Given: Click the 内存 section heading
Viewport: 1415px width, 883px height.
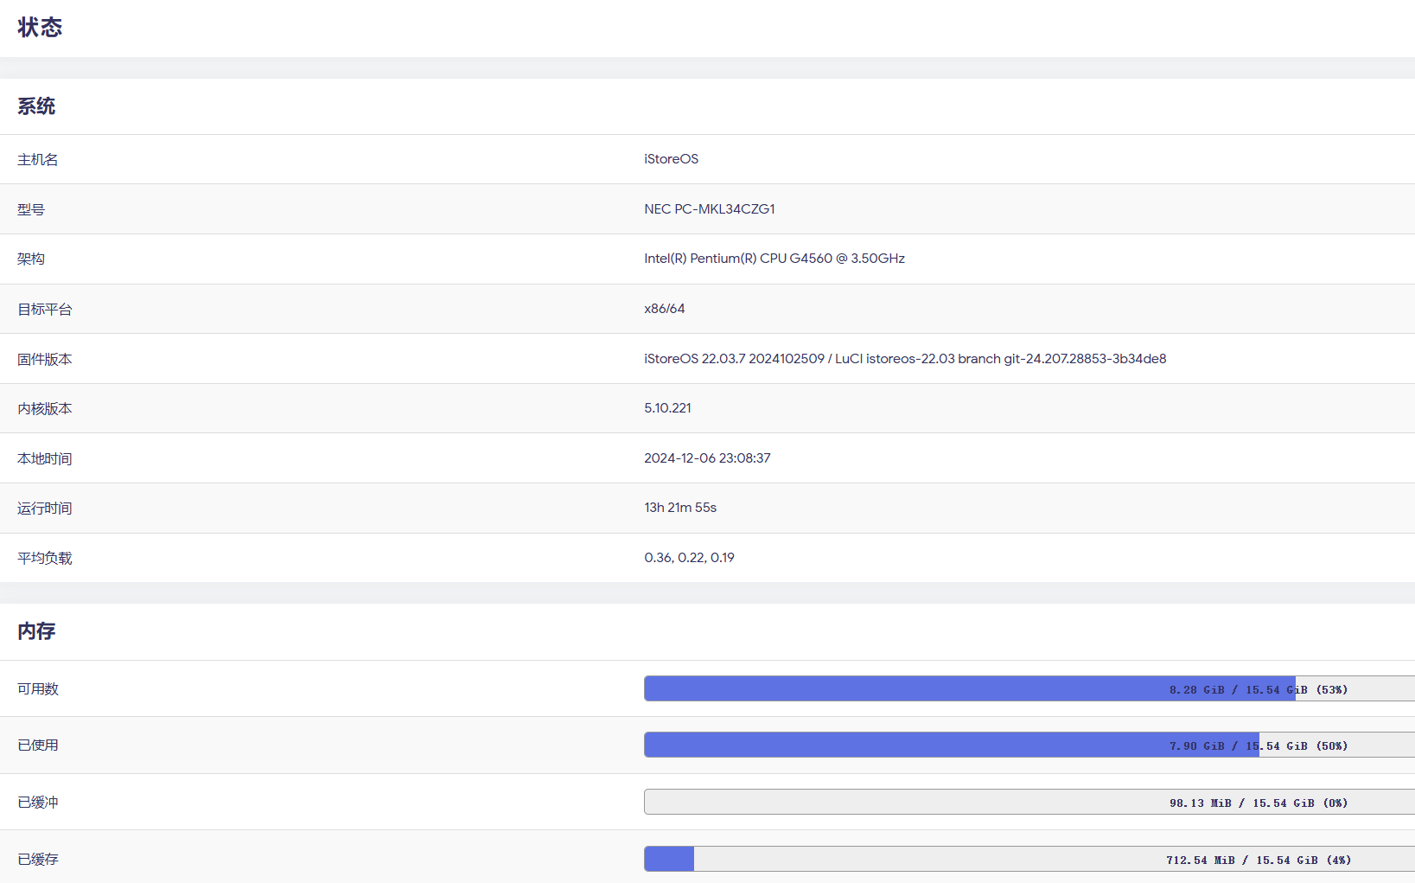Looking at the screenshot, I should click(36, 631).
